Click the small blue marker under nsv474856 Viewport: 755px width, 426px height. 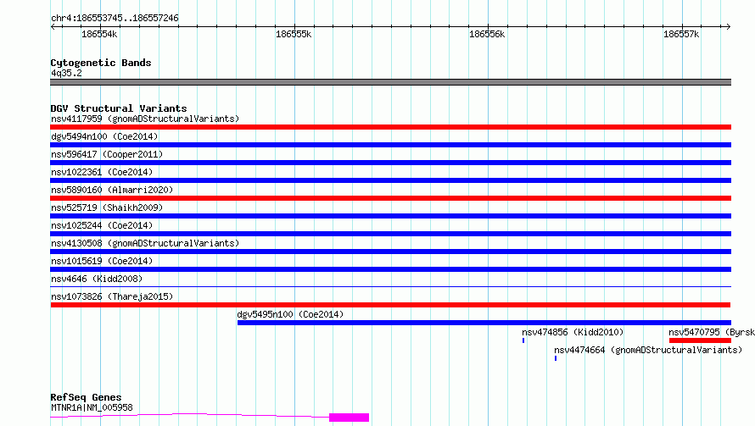tap(523, 340)
